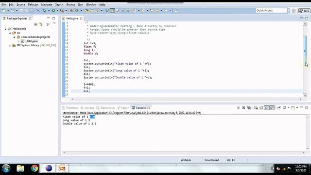Remove all terminated launches in Console
The image size is (311, 175).
[249, 108]
